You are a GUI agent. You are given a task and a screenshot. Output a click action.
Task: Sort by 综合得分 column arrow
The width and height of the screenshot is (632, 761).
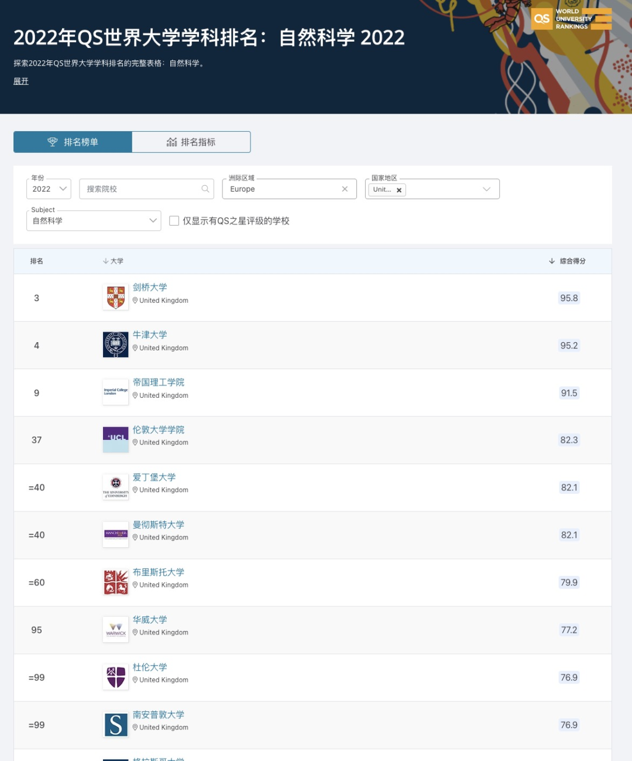click(x=552, y=261)
